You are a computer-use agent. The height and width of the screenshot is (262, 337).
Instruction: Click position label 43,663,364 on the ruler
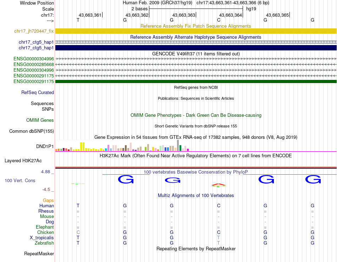pyautogui.click(x=231, y=15)
